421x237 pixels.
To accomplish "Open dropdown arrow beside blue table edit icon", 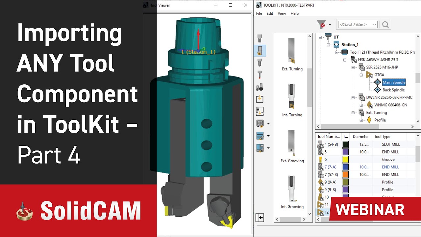I will [268, 136].
